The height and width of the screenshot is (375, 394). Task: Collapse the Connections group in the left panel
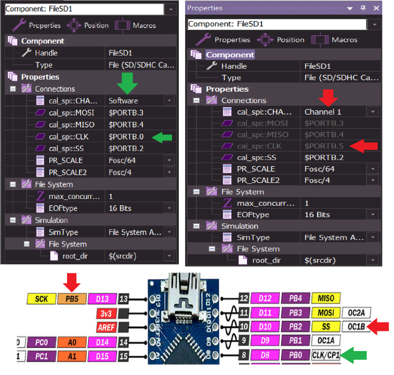tap(12, 89)
